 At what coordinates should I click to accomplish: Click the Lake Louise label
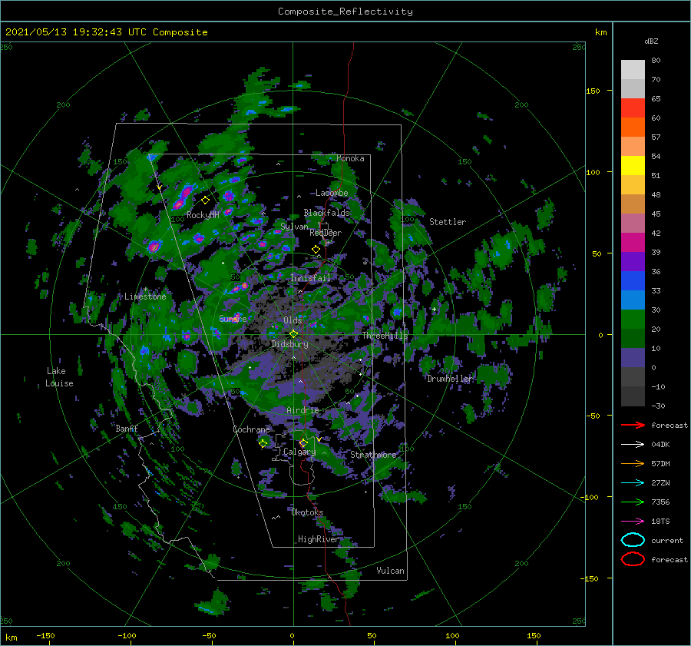(59, 377)
